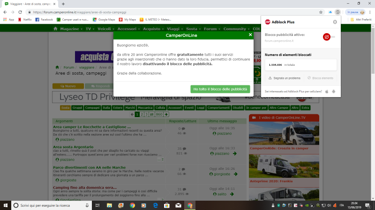Click the Apple icon for the iOS app

coord(327,91)
